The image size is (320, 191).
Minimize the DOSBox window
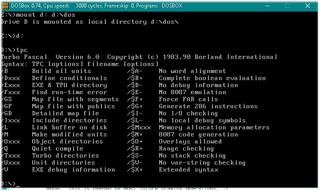[x=268, y=6]
